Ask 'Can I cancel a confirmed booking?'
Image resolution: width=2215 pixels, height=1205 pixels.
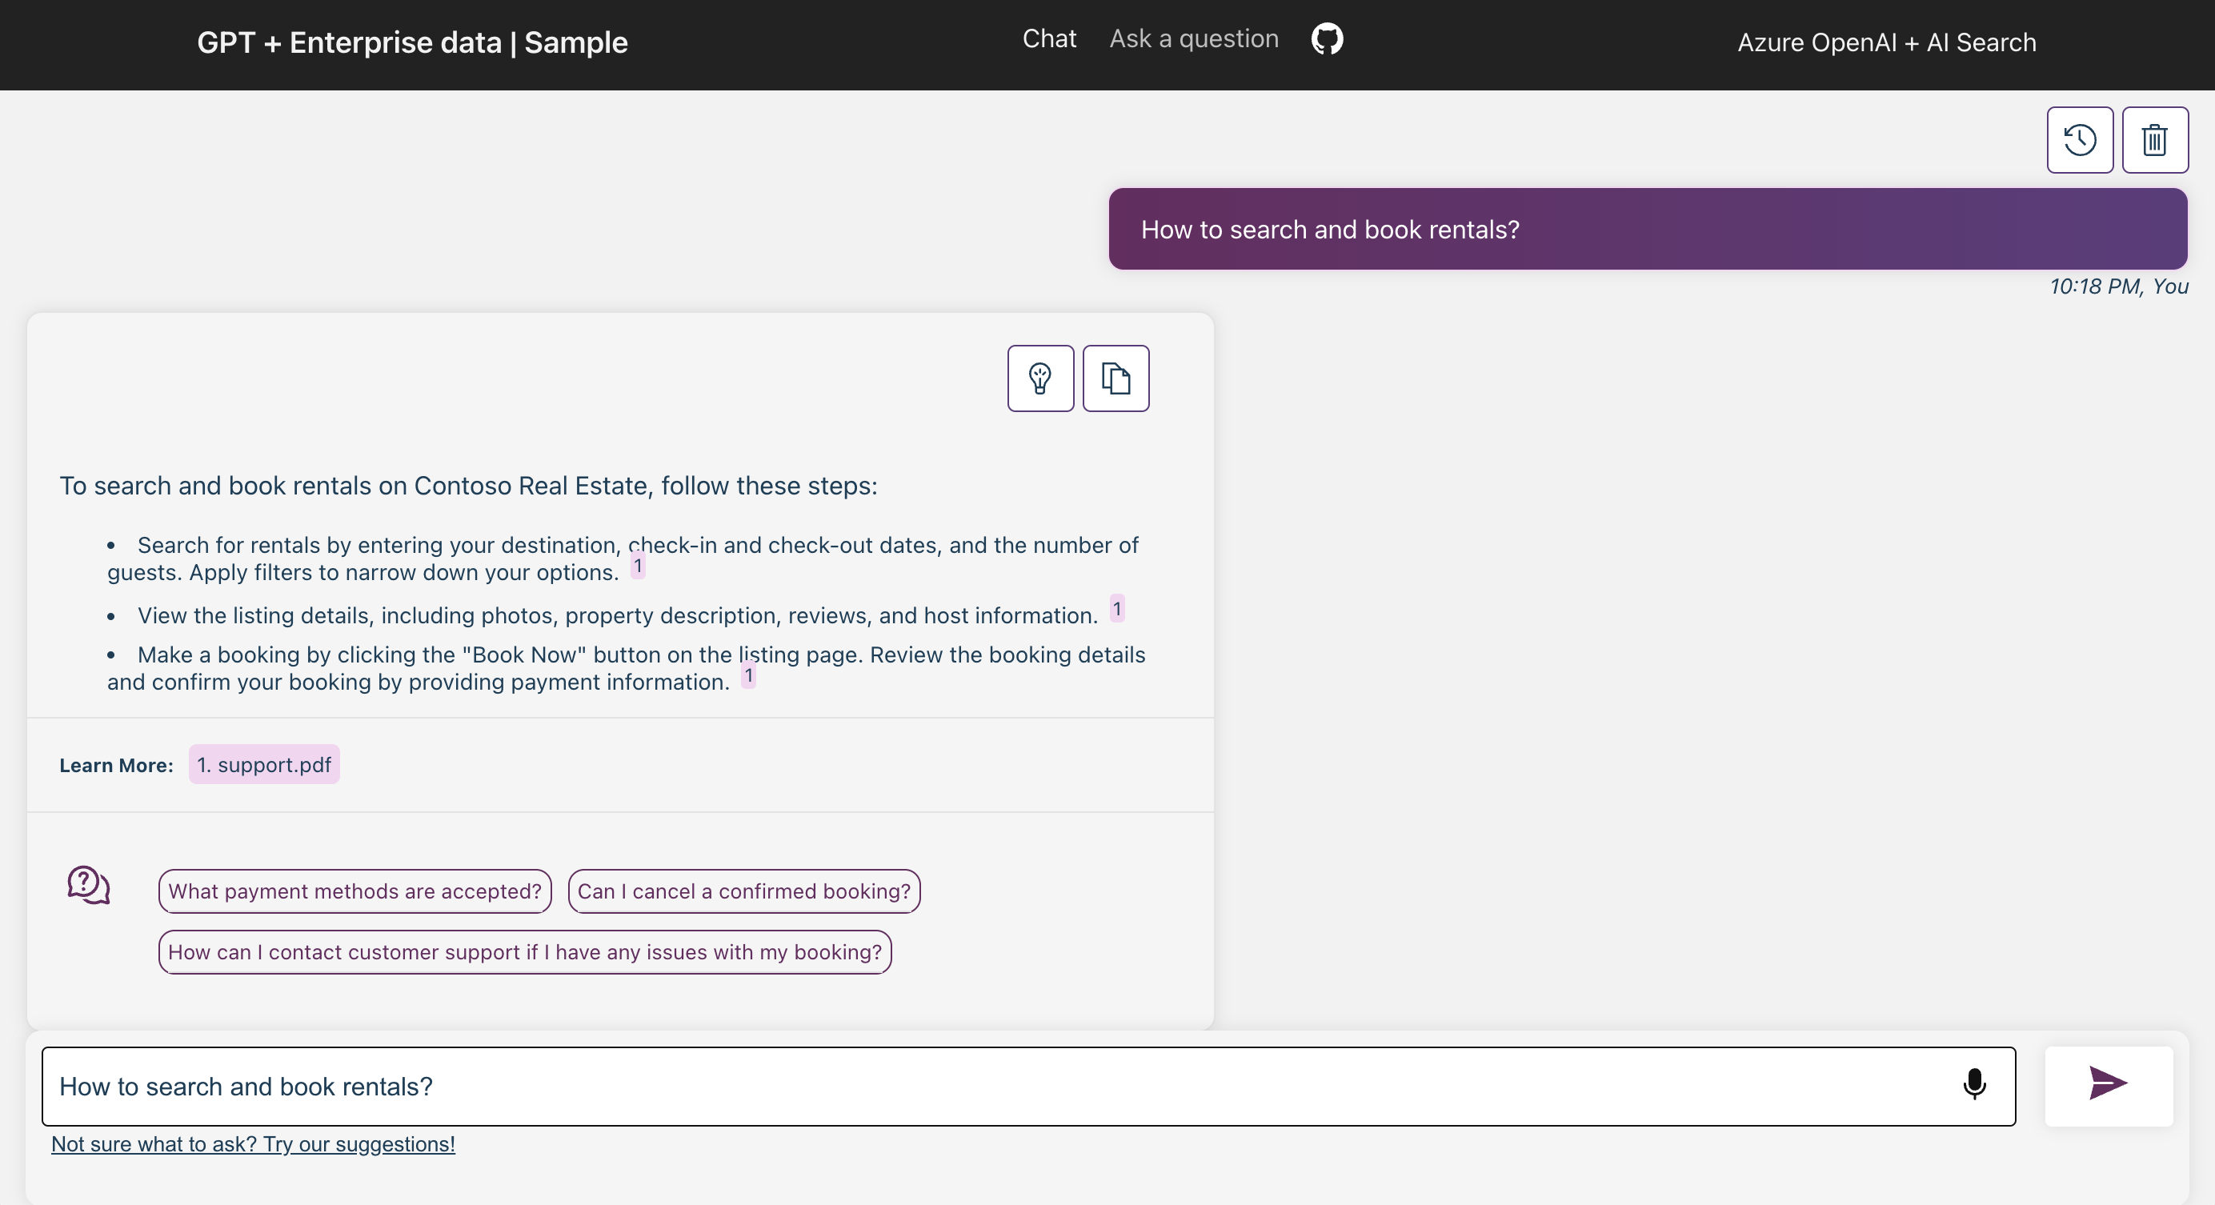(x=743, y=891)
